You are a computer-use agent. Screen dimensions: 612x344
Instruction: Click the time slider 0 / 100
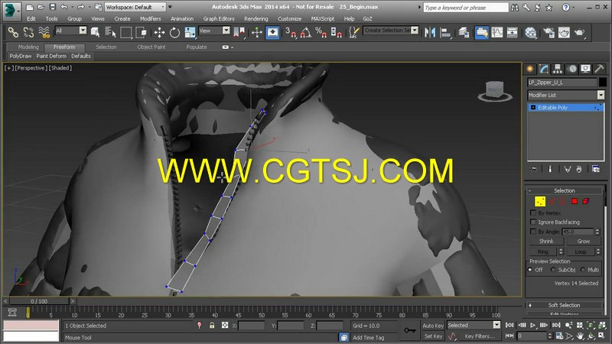(39, 301)
